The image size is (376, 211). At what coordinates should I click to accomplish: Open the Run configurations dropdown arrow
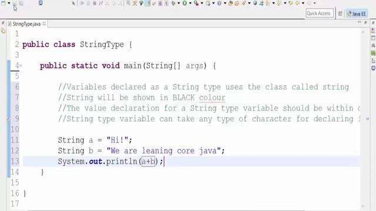[190, 3]
